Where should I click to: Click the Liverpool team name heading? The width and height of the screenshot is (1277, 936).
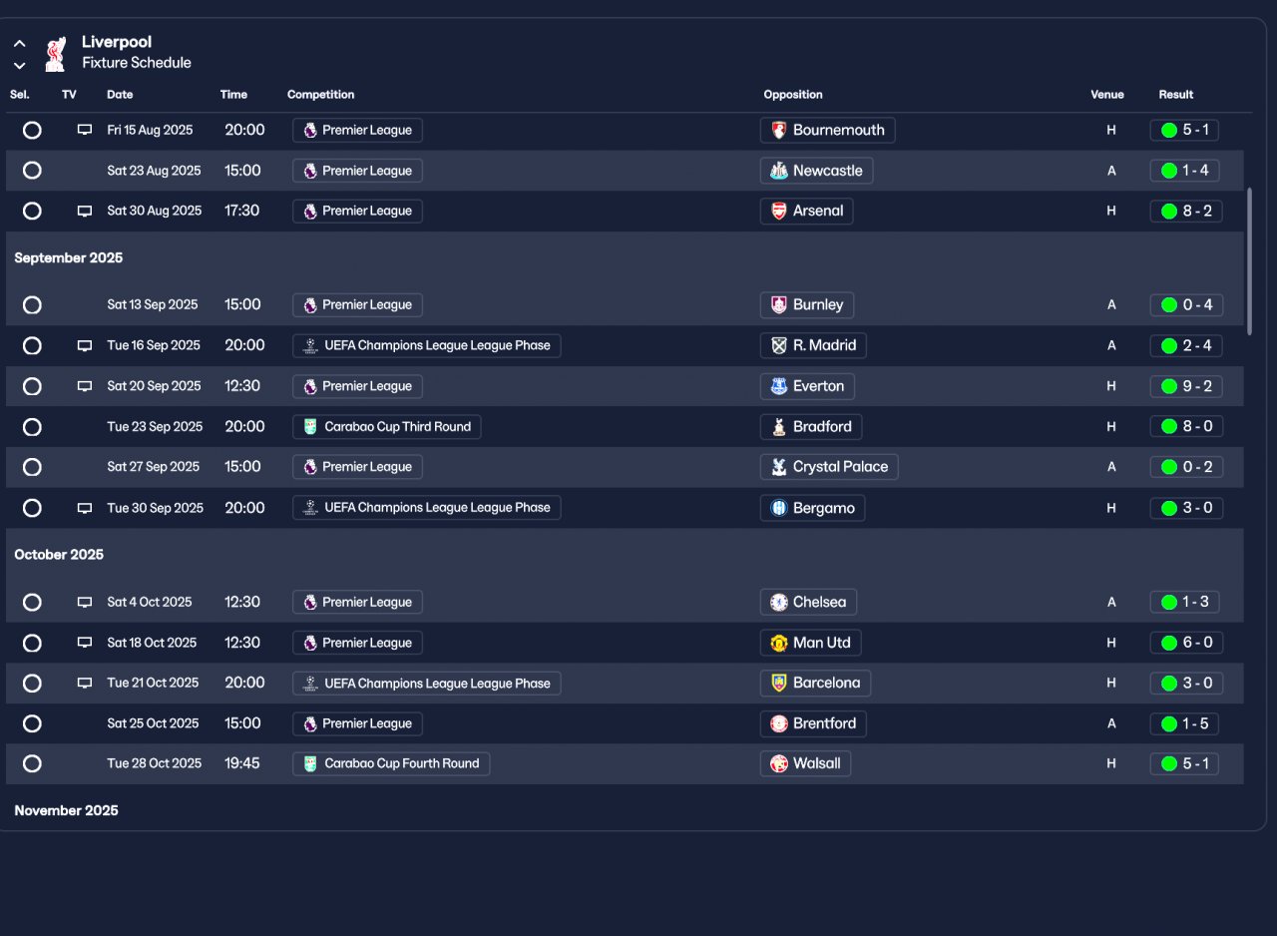point(117,42)
